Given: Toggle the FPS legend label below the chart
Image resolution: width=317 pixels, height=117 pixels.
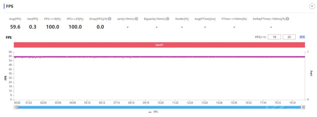Looking at the screenshot, I should click(155, 112).
